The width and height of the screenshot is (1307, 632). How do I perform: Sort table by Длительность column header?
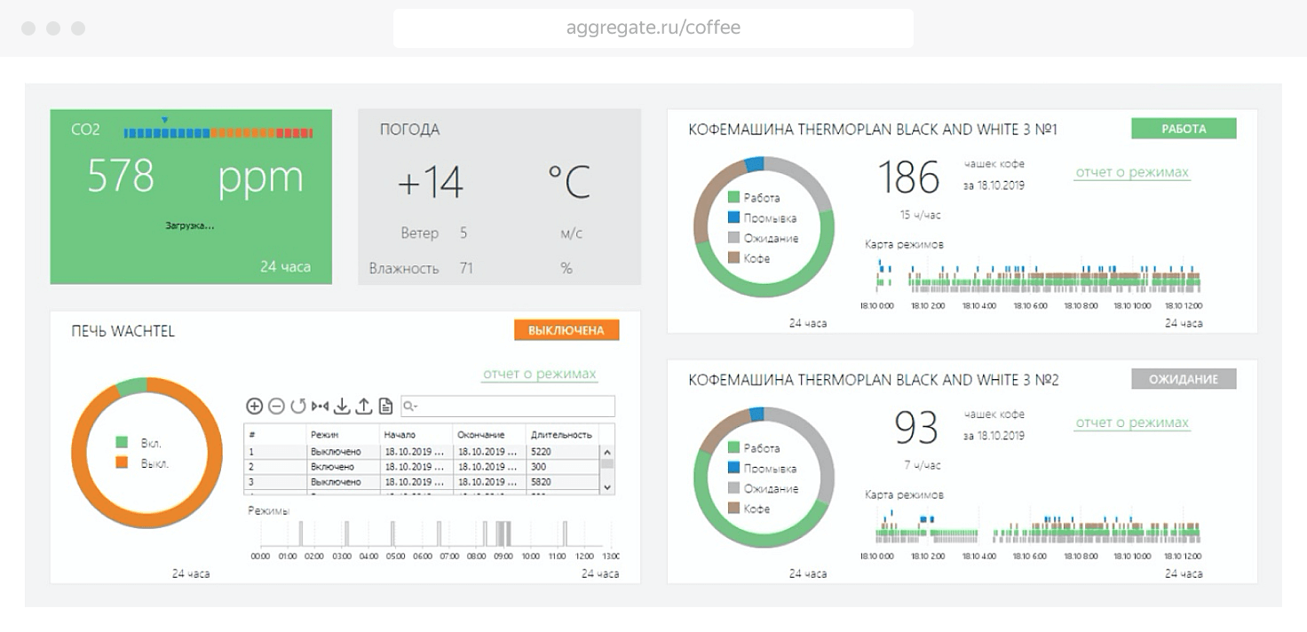pos(561,434)
